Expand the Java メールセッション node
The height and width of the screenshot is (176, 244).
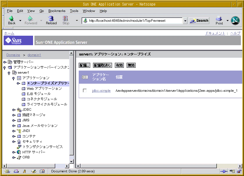[14, 126]
